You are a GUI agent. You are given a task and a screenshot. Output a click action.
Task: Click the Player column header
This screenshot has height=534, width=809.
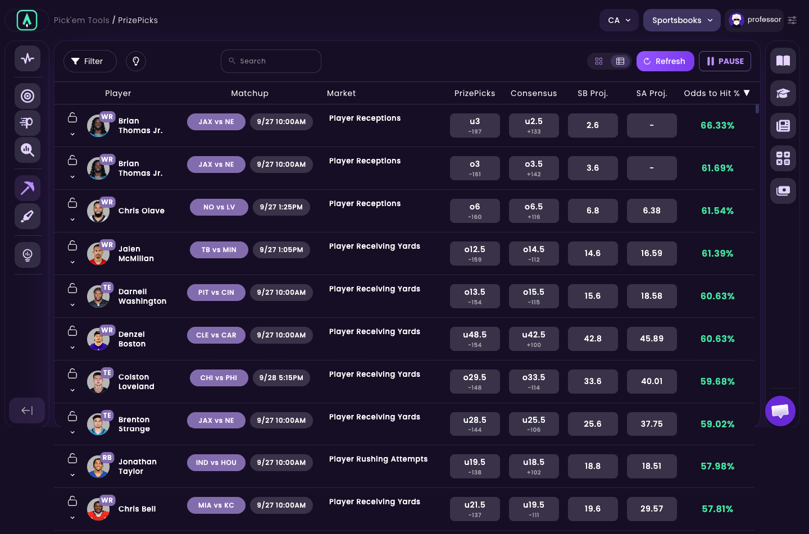pos(118,93)
